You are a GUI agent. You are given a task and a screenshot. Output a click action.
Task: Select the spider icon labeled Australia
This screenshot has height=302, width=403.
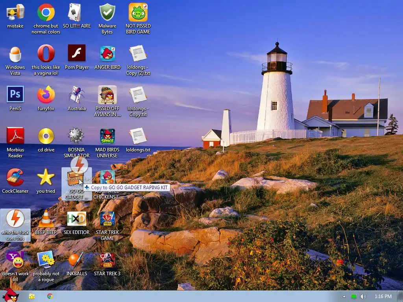click(77, 94)
